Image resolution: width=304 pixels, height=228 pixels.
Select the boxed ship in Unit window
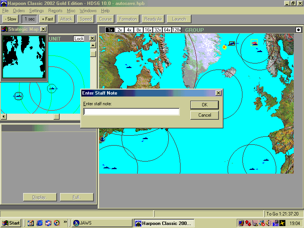click(19, 96)
